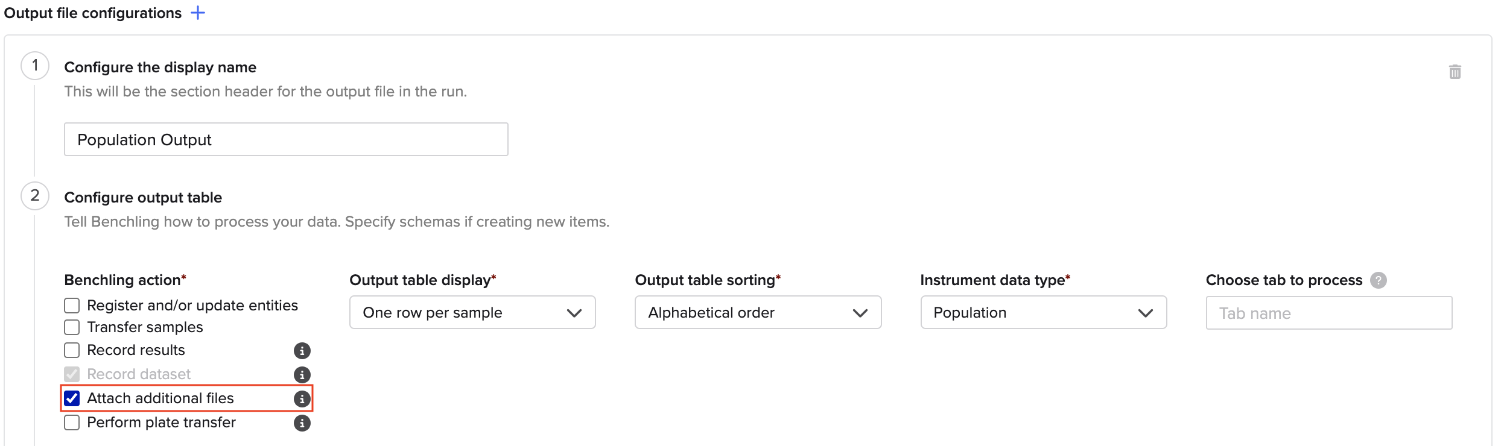Viewport: 1501px width, 446px height.
Task: Open the Output table sorting dropdown
Action: [758, 312]
